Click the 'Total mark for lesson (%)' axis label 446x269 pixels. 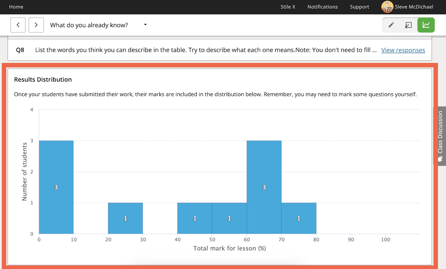230,248
